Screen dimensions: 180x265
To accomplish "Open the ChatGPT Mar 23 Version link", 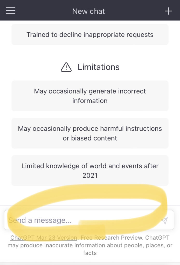I will [44, 238].
